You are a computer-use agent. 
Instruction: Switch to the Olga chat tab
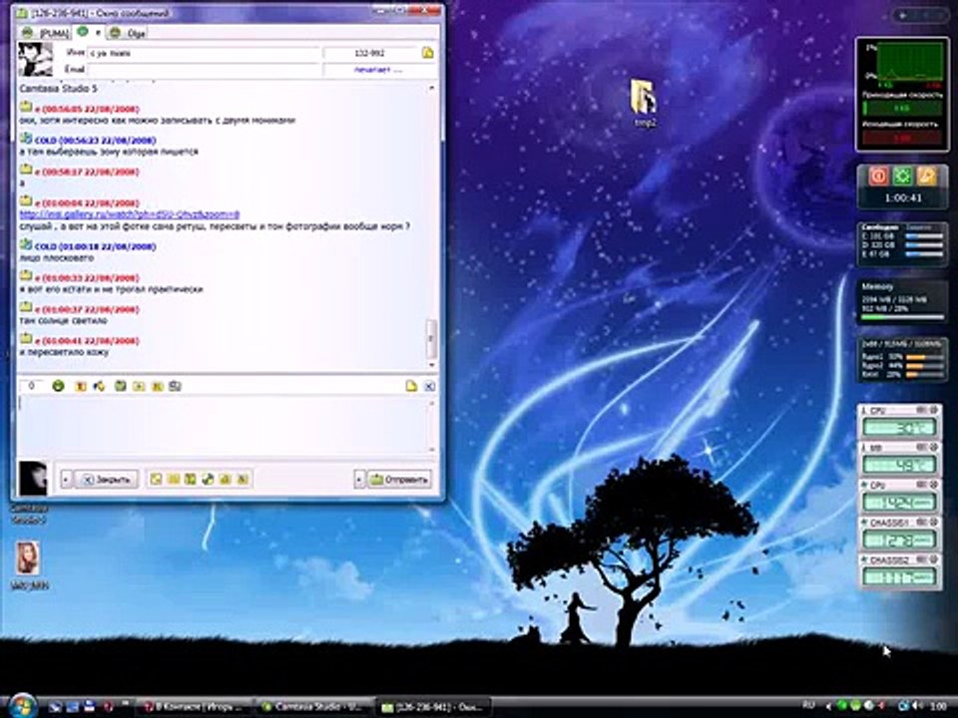point(127,32)
